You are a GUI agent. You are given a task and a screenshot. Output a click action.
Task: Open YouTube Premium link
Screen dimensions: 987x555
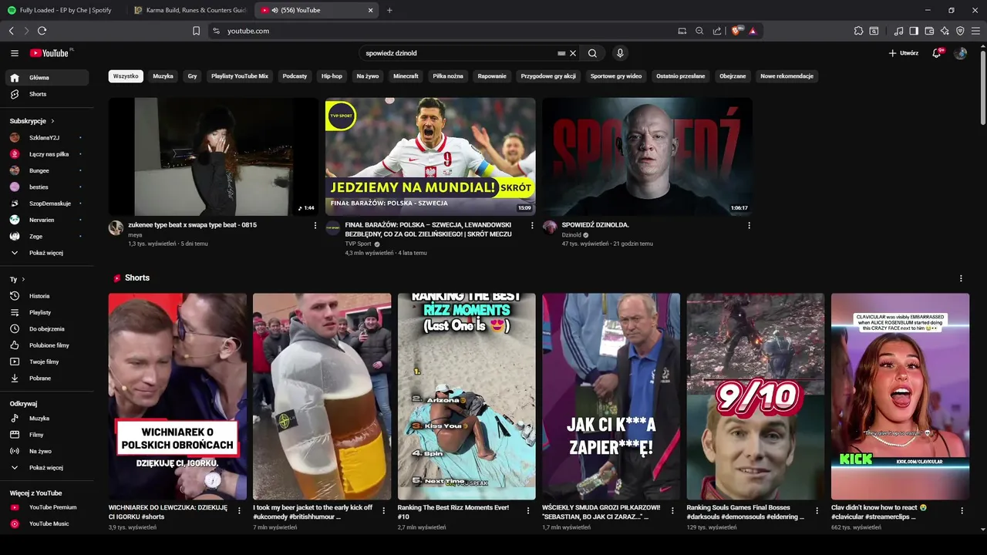[47, 507]
